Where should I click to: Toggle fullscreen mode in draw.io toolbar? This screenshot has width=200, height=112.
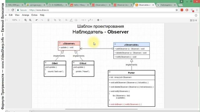click(191, 20)
